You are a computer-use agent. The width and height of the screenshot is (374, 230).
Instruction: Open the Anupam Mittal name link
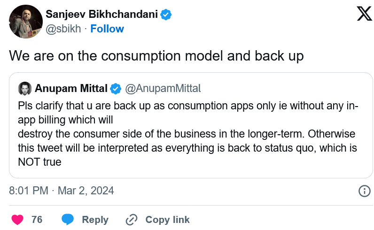click(71, 88)
